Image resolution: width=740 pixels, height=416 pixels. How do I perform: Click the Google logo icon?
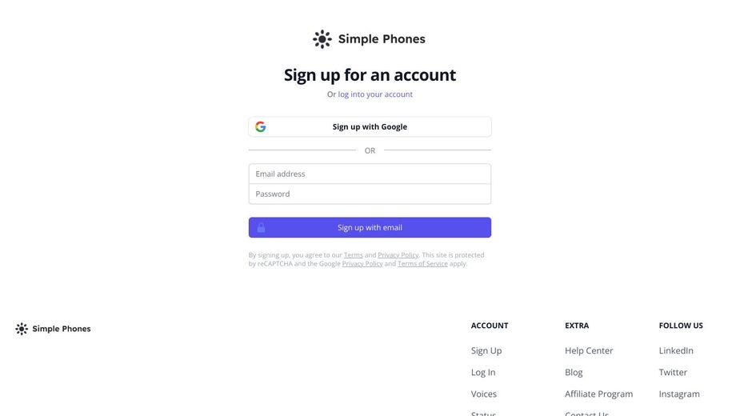261,127
